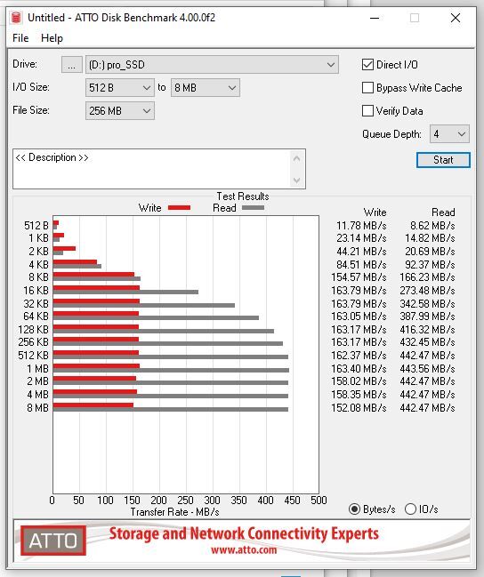Click the 1 MB read value 443.56 MB/s
The width and height of the screenshot is (484, 577).
427,368
